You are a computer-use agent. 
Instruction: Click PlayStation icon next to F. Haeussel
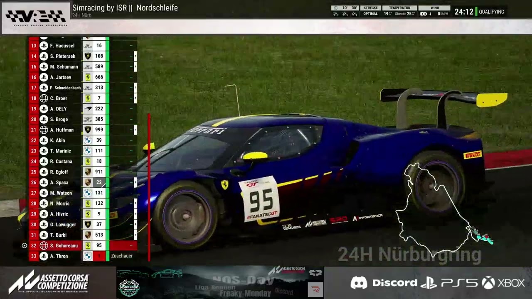(44, 46)
